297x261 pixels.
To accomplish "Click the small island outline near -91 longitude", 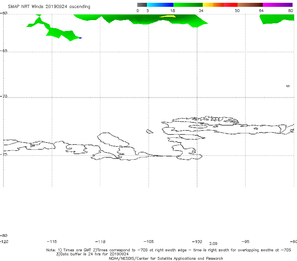I will 288,86.
